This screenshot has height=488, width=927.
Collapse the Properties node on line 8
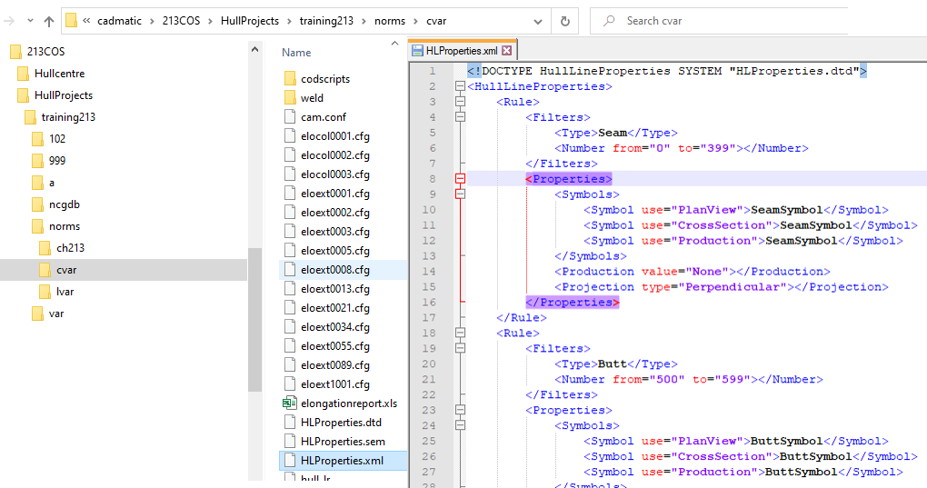point(460,179)
